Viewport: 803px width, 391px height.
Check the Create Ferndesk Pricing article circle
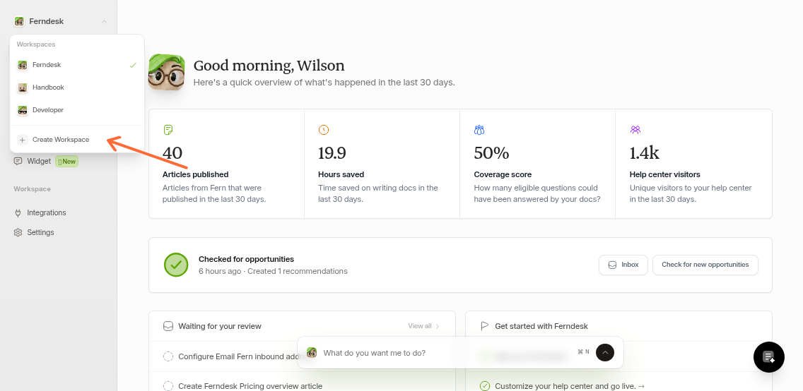(x=168, y=386)
